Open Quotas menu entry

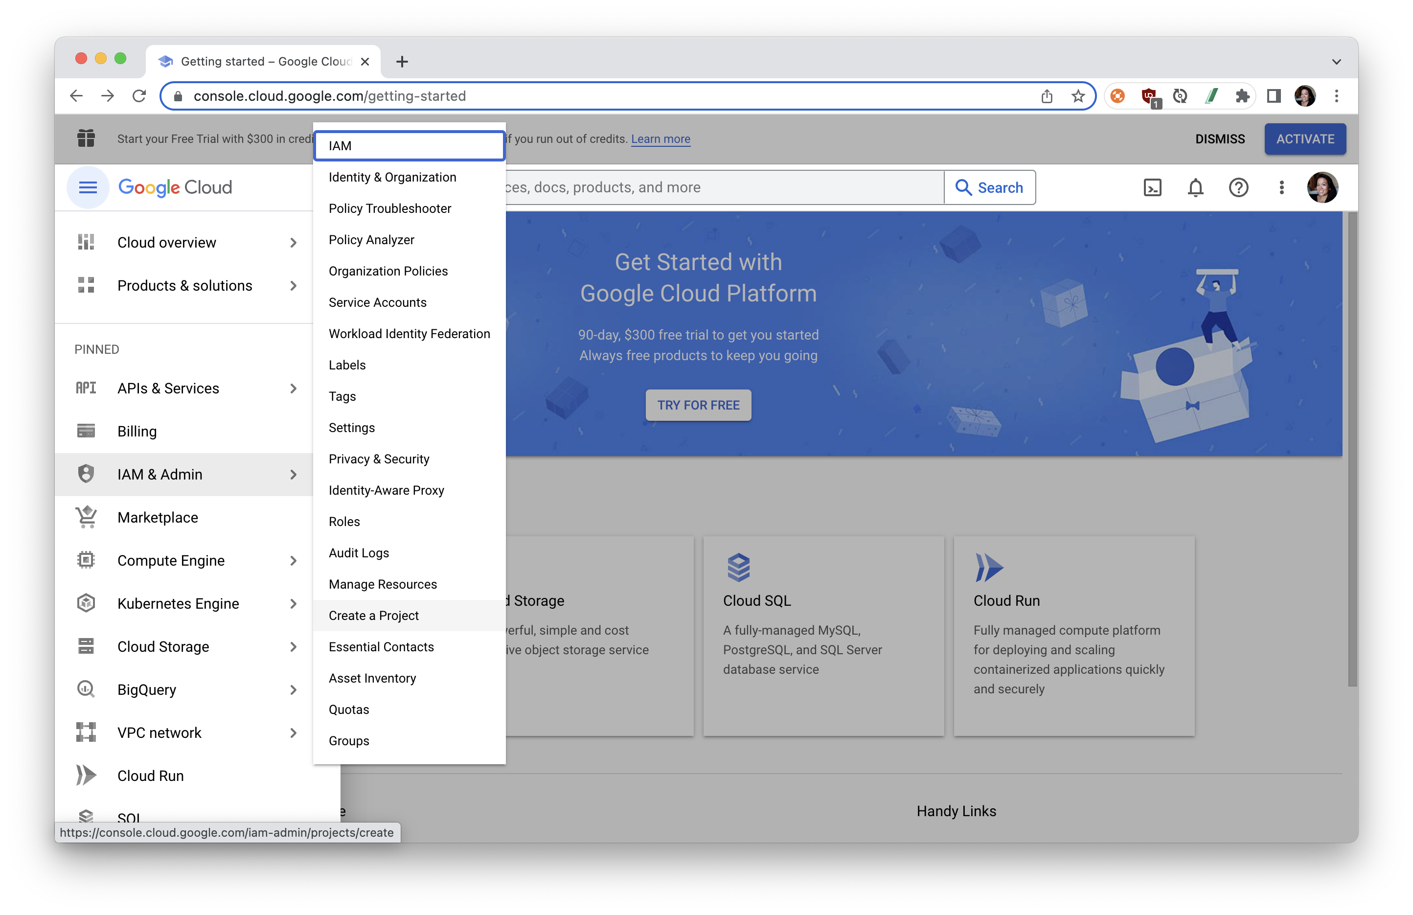[409, 709]
